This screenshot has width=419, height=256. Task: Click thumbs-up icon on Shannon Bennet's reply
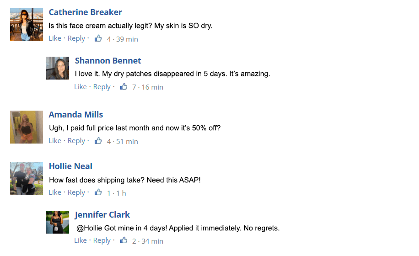pos(124,86)
